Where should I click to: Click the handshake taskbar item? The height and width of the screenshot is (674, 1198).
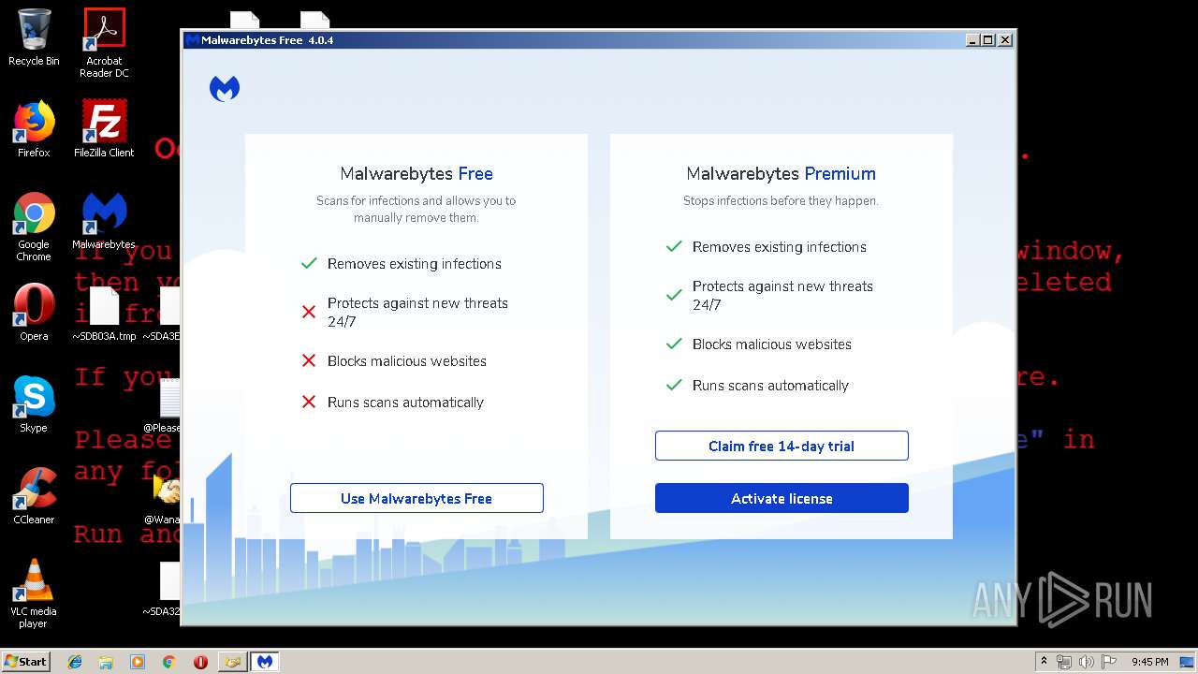[232, 662]
